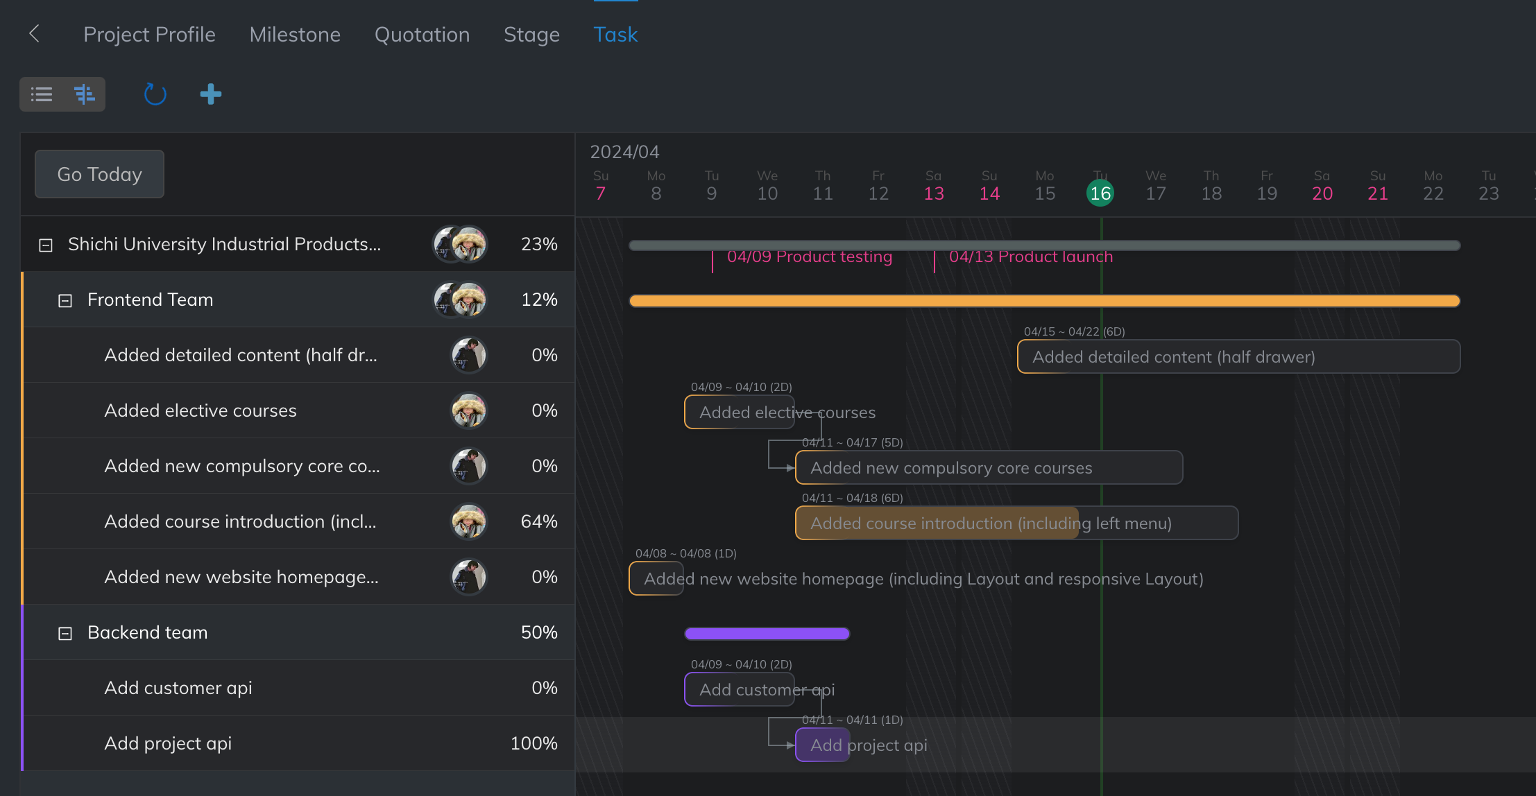1536x796 pixels.
Task: Switch to list view icon
Action: click(x=42, y=94)
